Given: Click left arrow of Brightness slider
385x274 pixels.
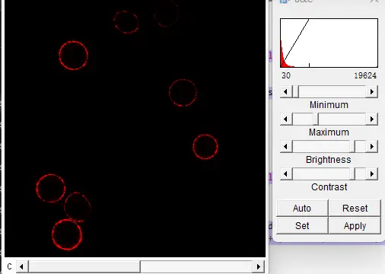Looking at the screenshot, I should (286, 146).
